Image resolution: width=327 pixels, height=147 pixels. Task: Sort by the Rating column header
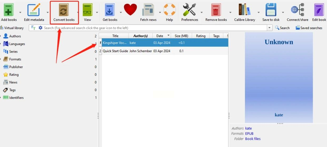201,36
